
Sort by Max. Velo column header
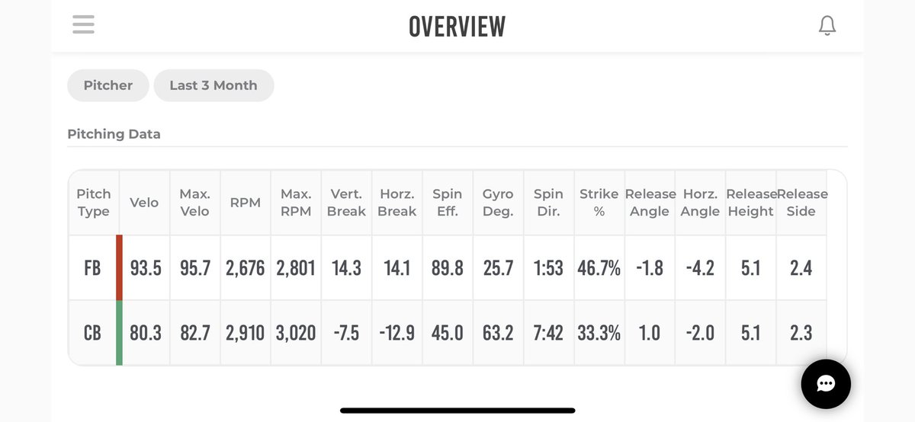pos(194,203)
